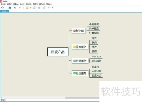This screenshot has height=102, width=142.
Task: Insert a topic with yellow topic icon
Action: (27, 8)
